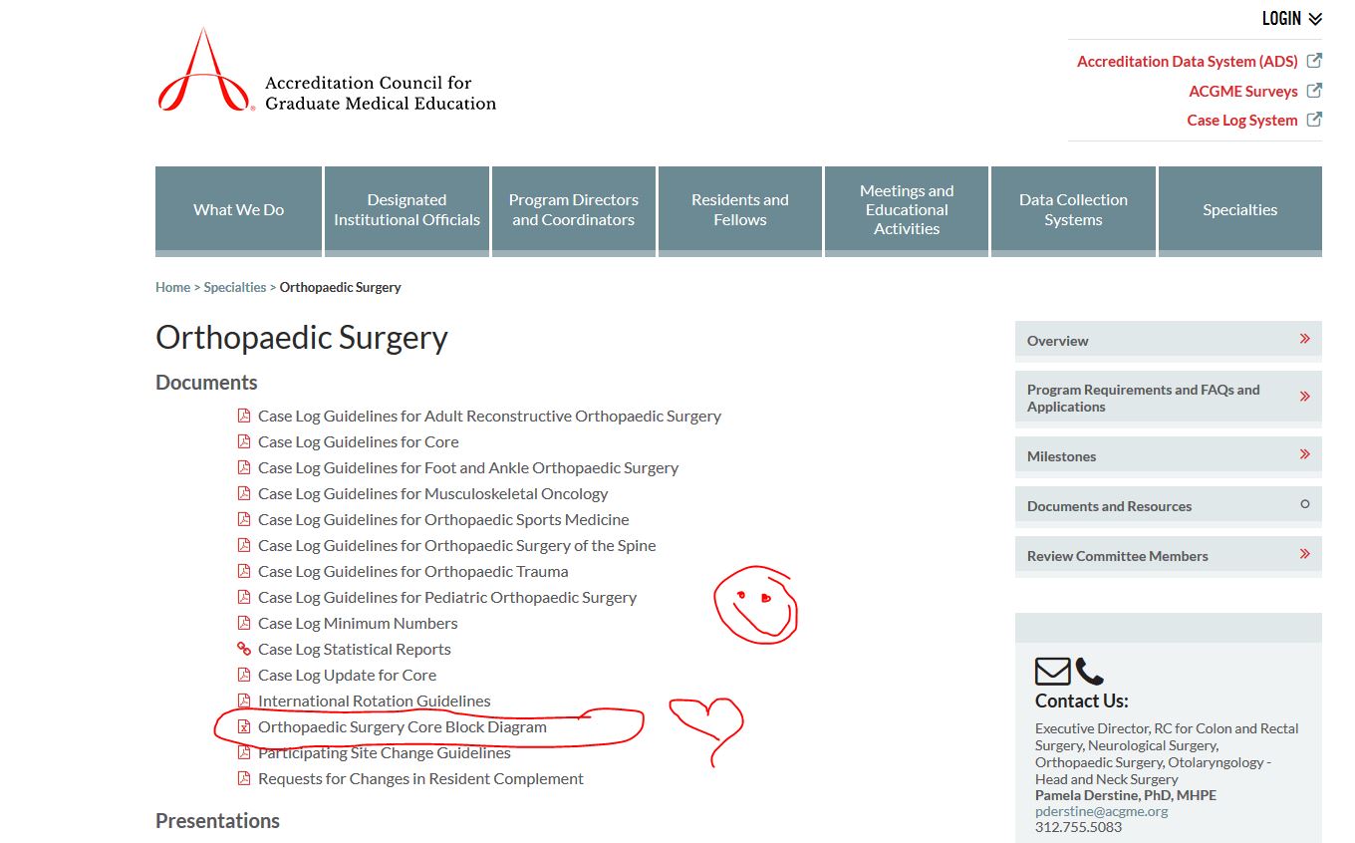Click PDF icon for Musculoskeletal Oncology guidelines

[x=244, y=493]
